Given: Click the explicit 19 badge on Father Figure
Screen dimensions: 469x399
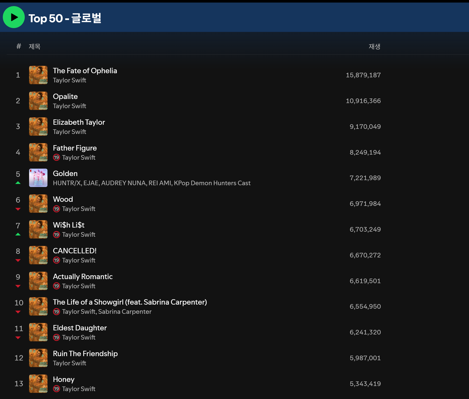Looking at the screenshot, I should (56, 158).
